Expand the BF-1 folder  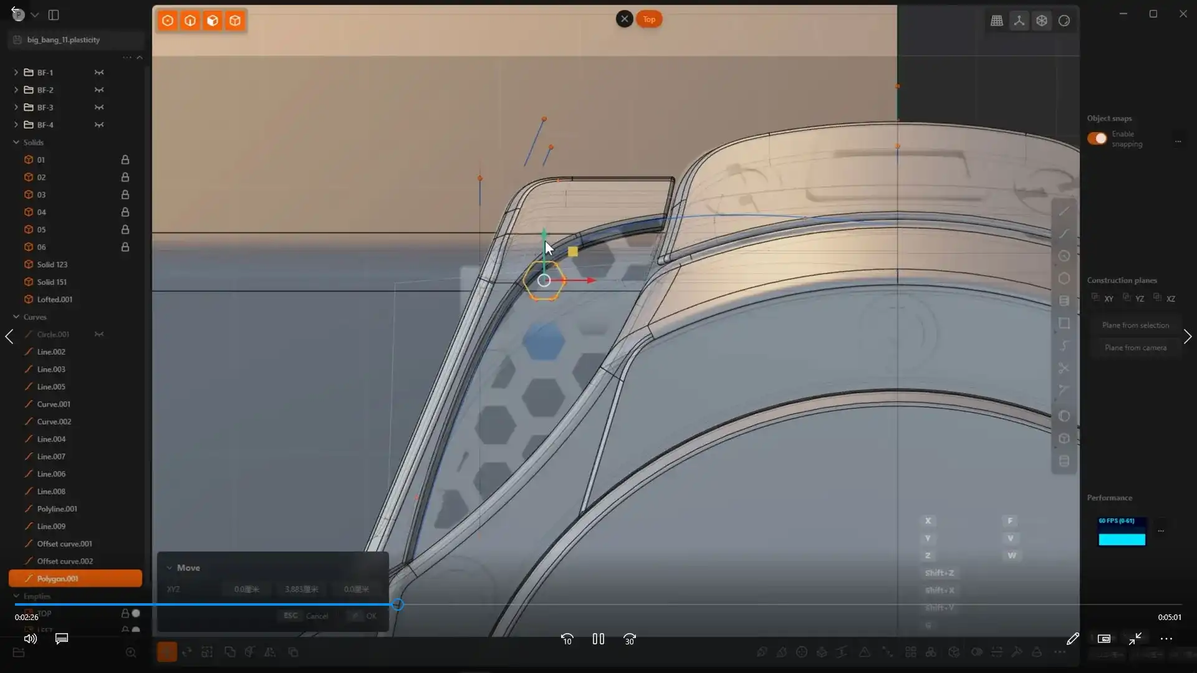pos(16,72)
